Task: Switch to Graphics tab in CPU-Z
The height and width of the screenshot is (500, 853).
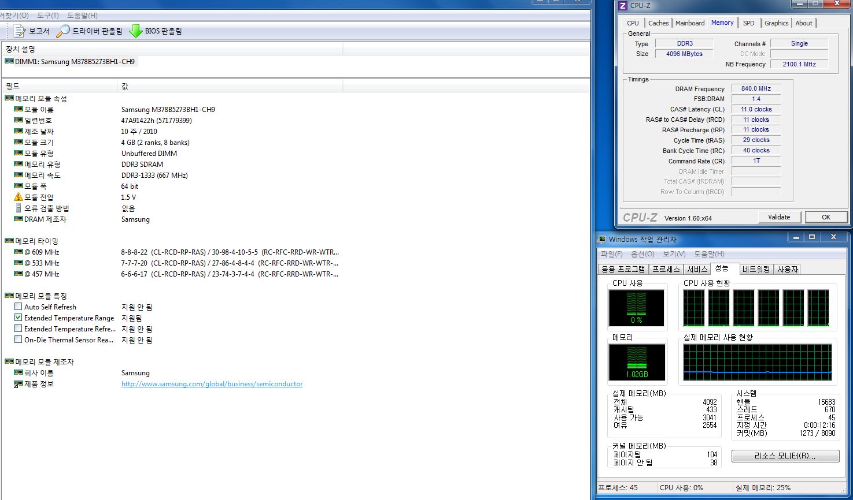Action: [776, 23]
